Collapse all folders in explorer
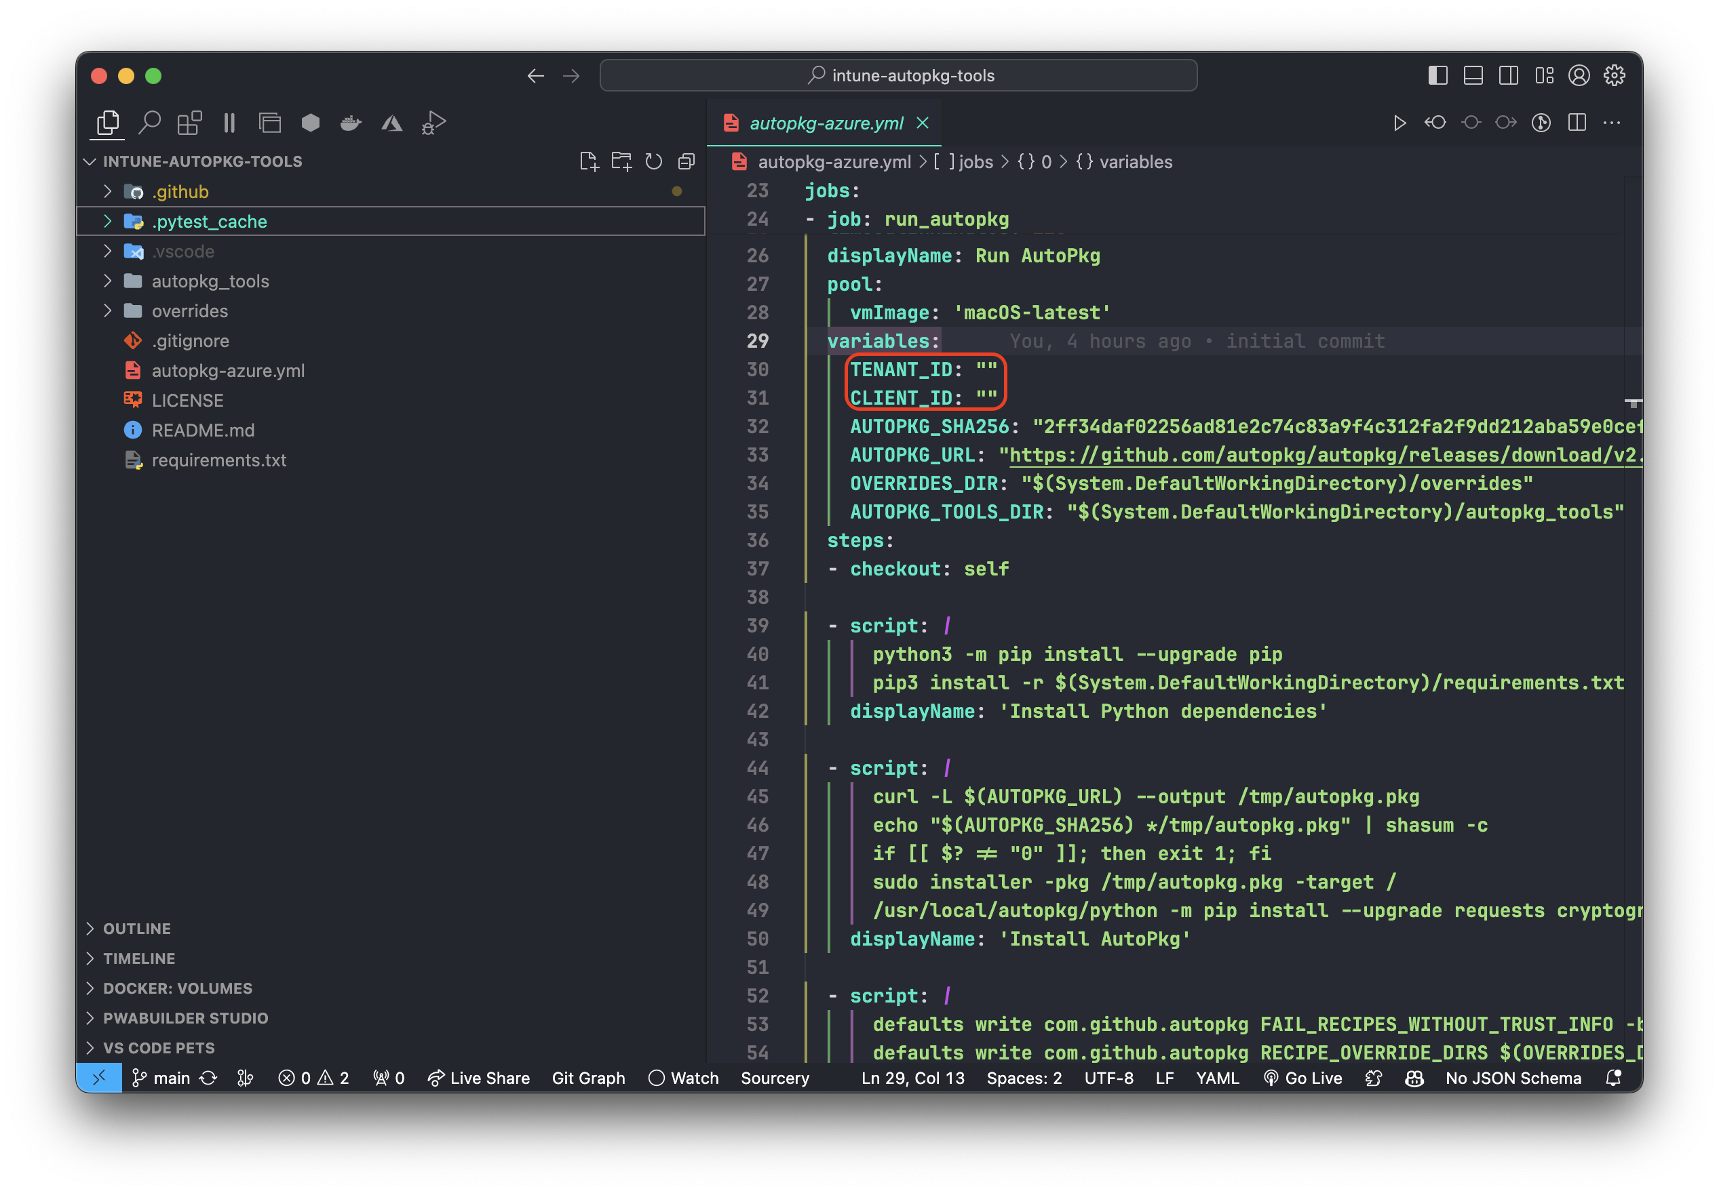This screenshot has height=1193, width=1719. [686, 161]
